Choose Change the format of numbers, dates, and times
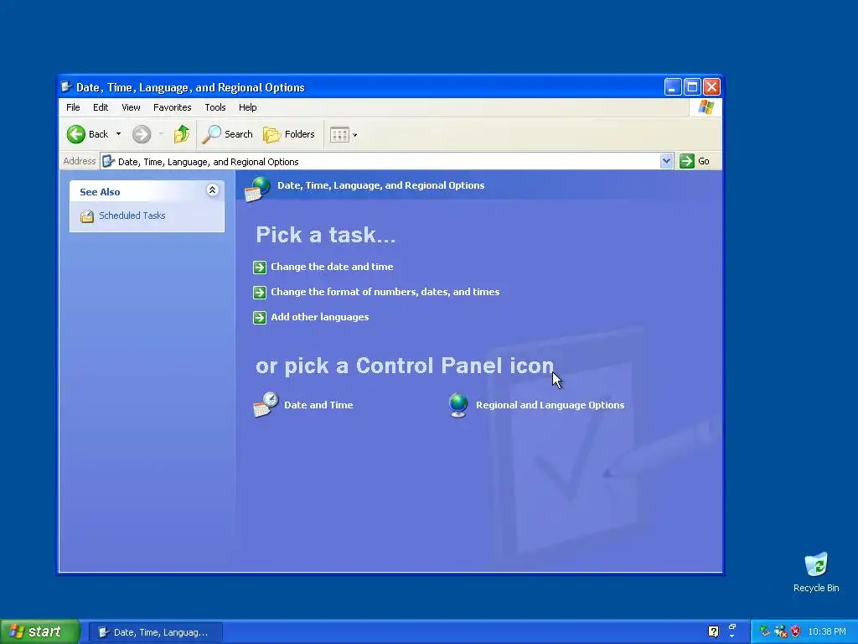The width and height of the screenshot is (858, 644). tap(385, 292)
